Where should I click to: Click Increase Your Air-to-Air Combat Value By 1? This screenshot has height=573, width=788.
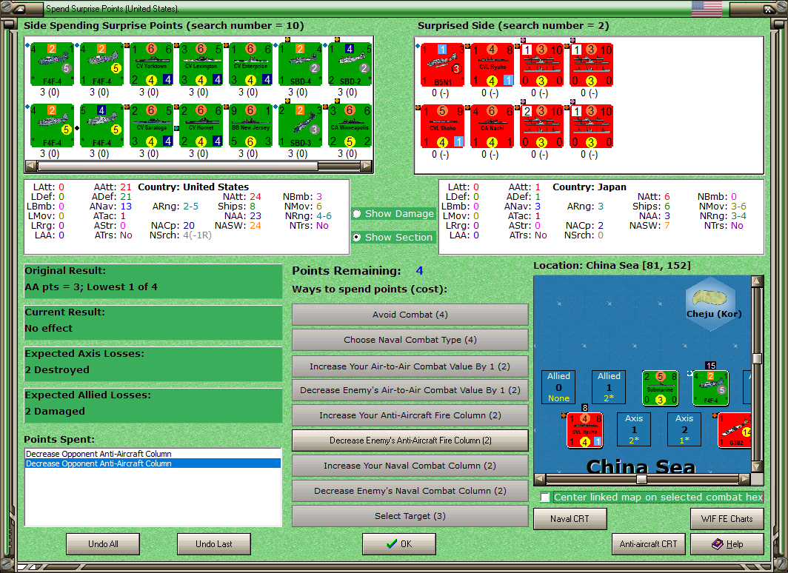point(410,366)
